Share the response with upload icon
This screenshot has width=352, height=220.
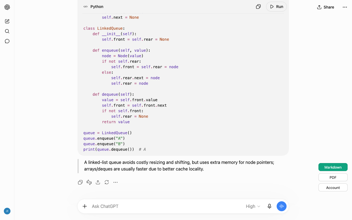98,182
